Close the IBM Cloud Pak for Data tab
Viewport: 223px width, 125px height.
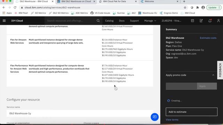coord(136,1)
